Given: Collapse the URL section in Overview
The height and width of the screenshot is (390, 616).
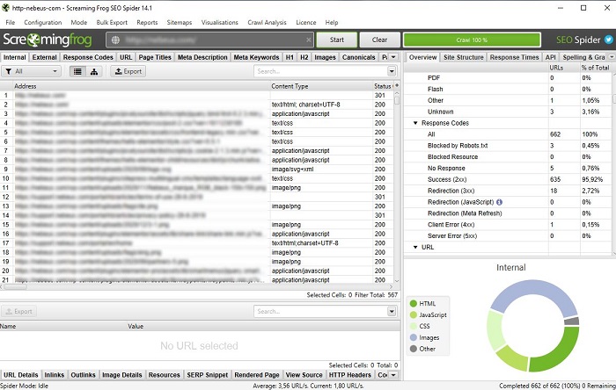Looking at the screenshot, I should pos(415,248).
